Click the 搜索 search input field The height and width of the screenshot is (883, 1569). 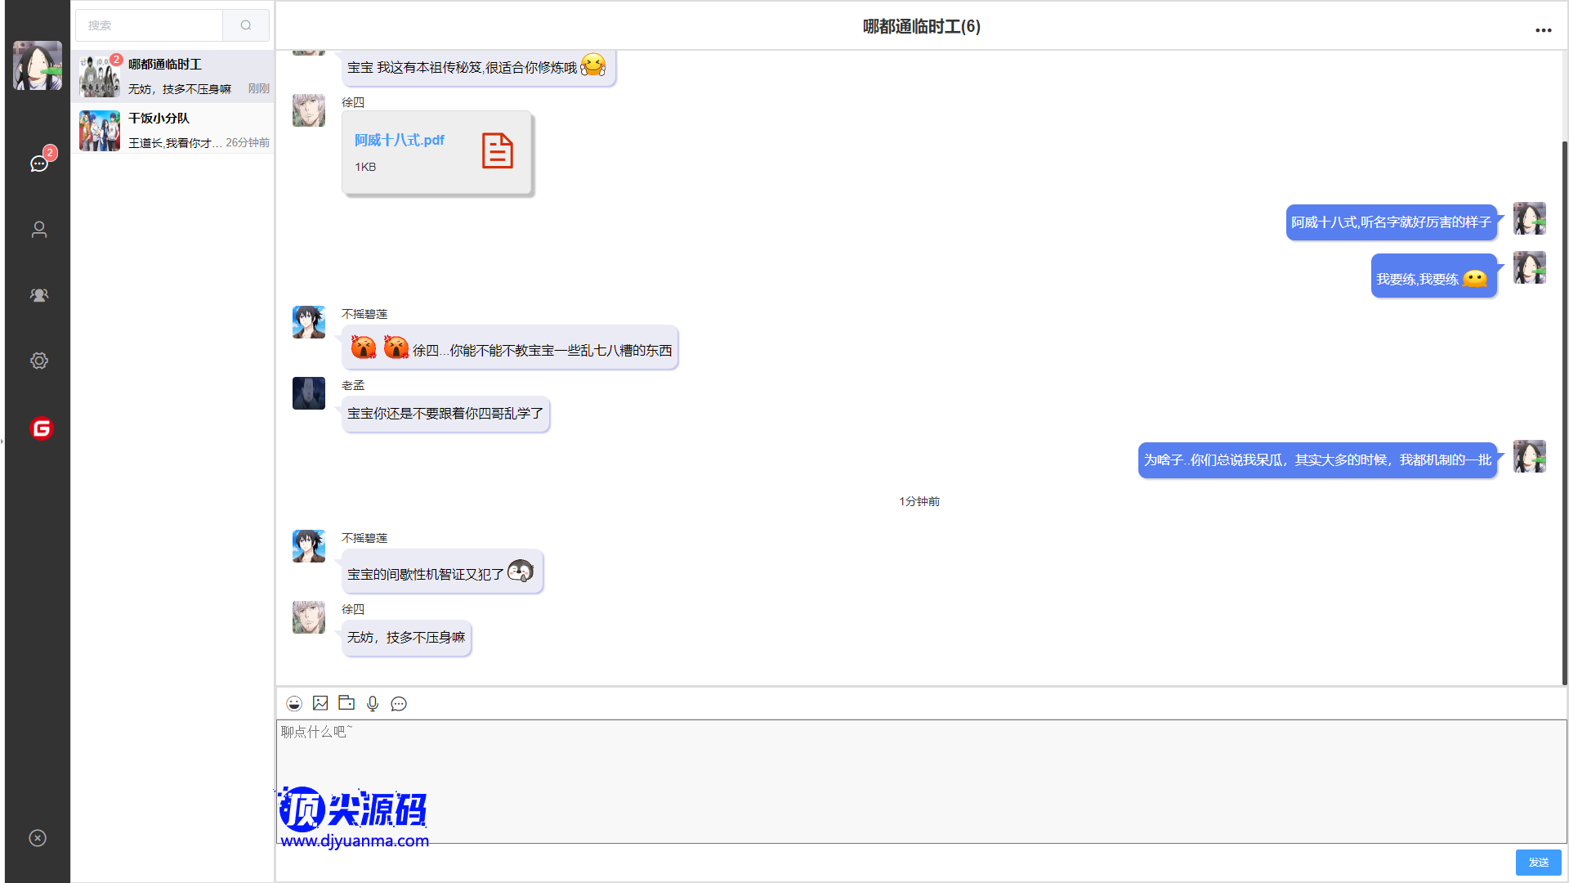[149, 25]
